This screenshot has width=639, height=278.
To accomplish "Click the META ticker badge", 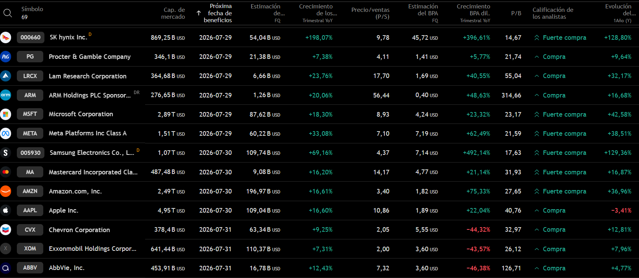I will point(30,133).
